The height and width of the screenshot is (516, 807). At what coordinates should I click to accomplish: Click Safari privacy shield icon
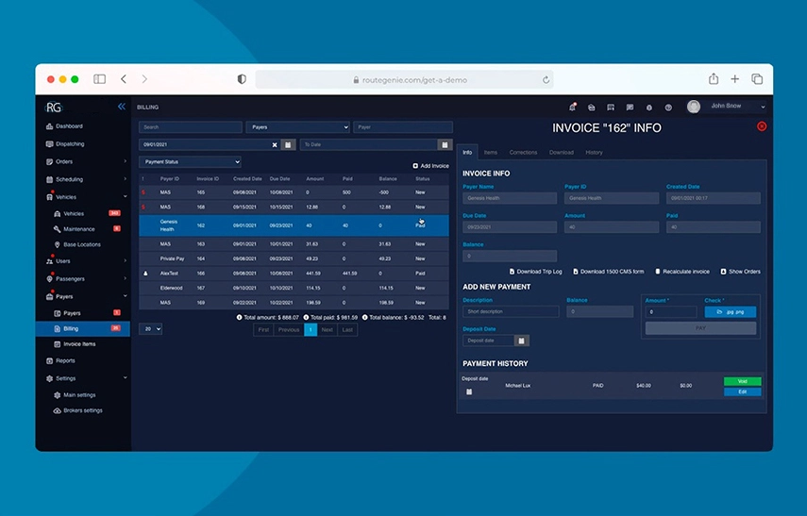click(242, 79)
